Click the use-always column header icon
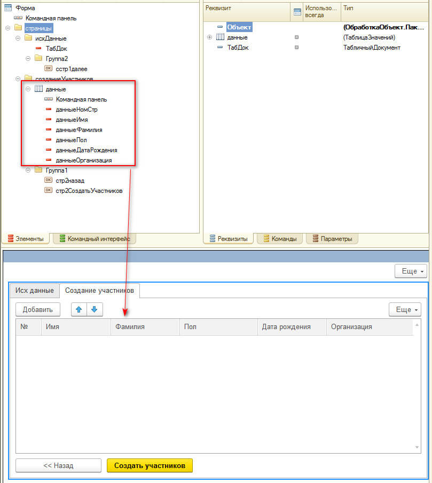432x483 pixels. tap(297, 12)
